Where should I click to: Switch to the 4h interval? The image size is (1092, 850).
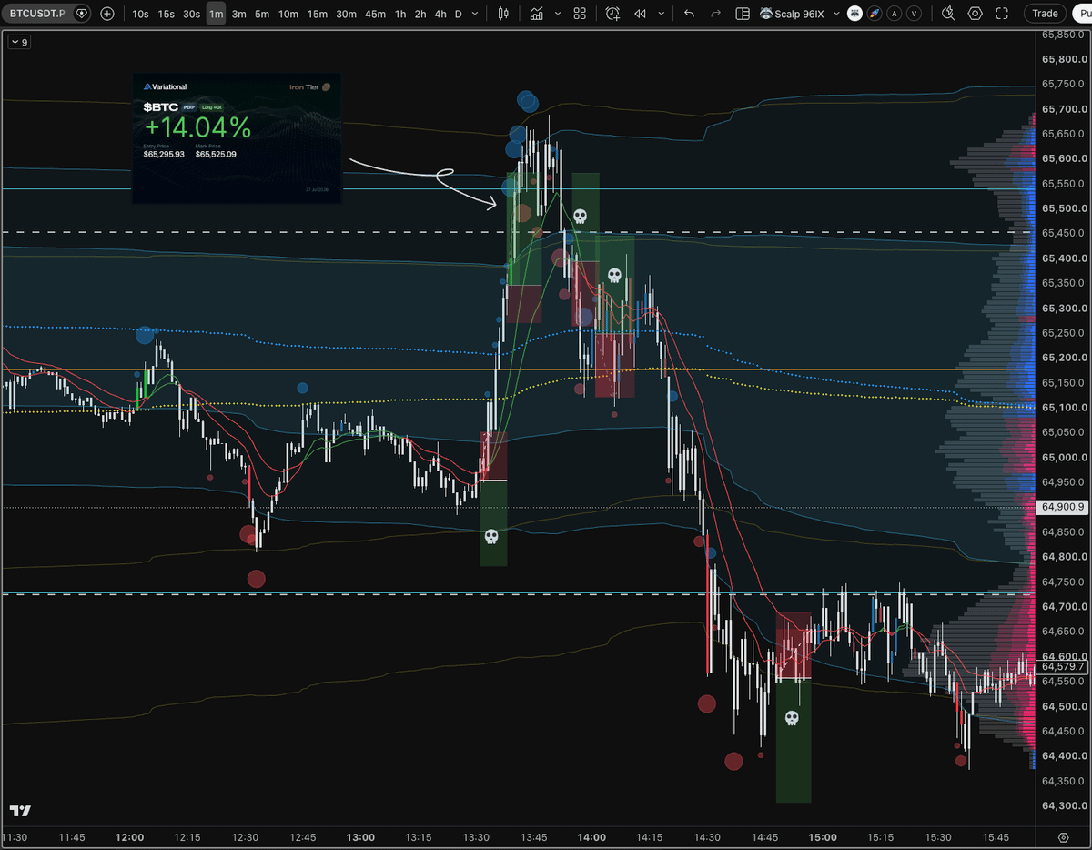(x=440, y=14)
